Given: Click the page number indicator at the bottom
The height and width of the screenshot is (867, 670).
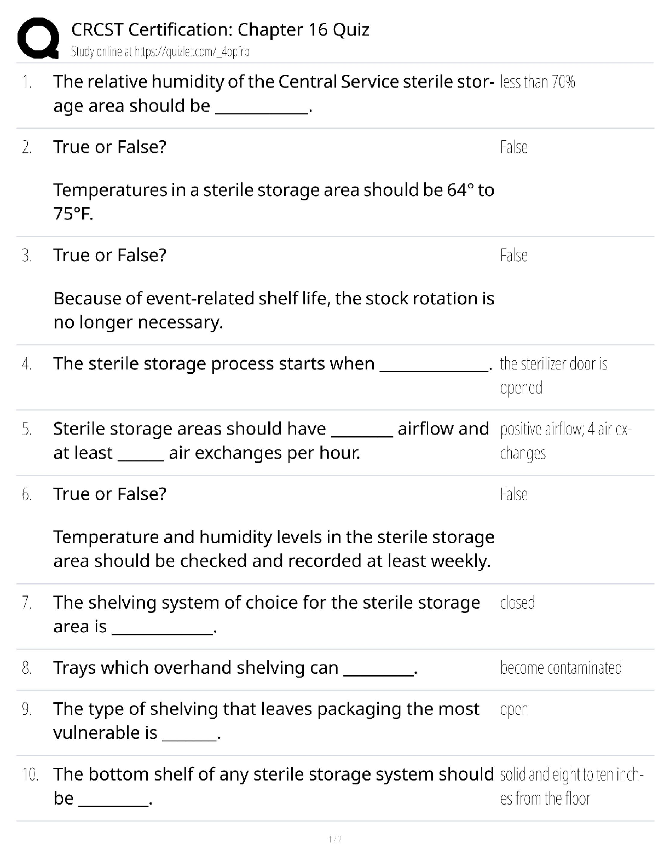Looking at the screenshot, I should 334,839.
